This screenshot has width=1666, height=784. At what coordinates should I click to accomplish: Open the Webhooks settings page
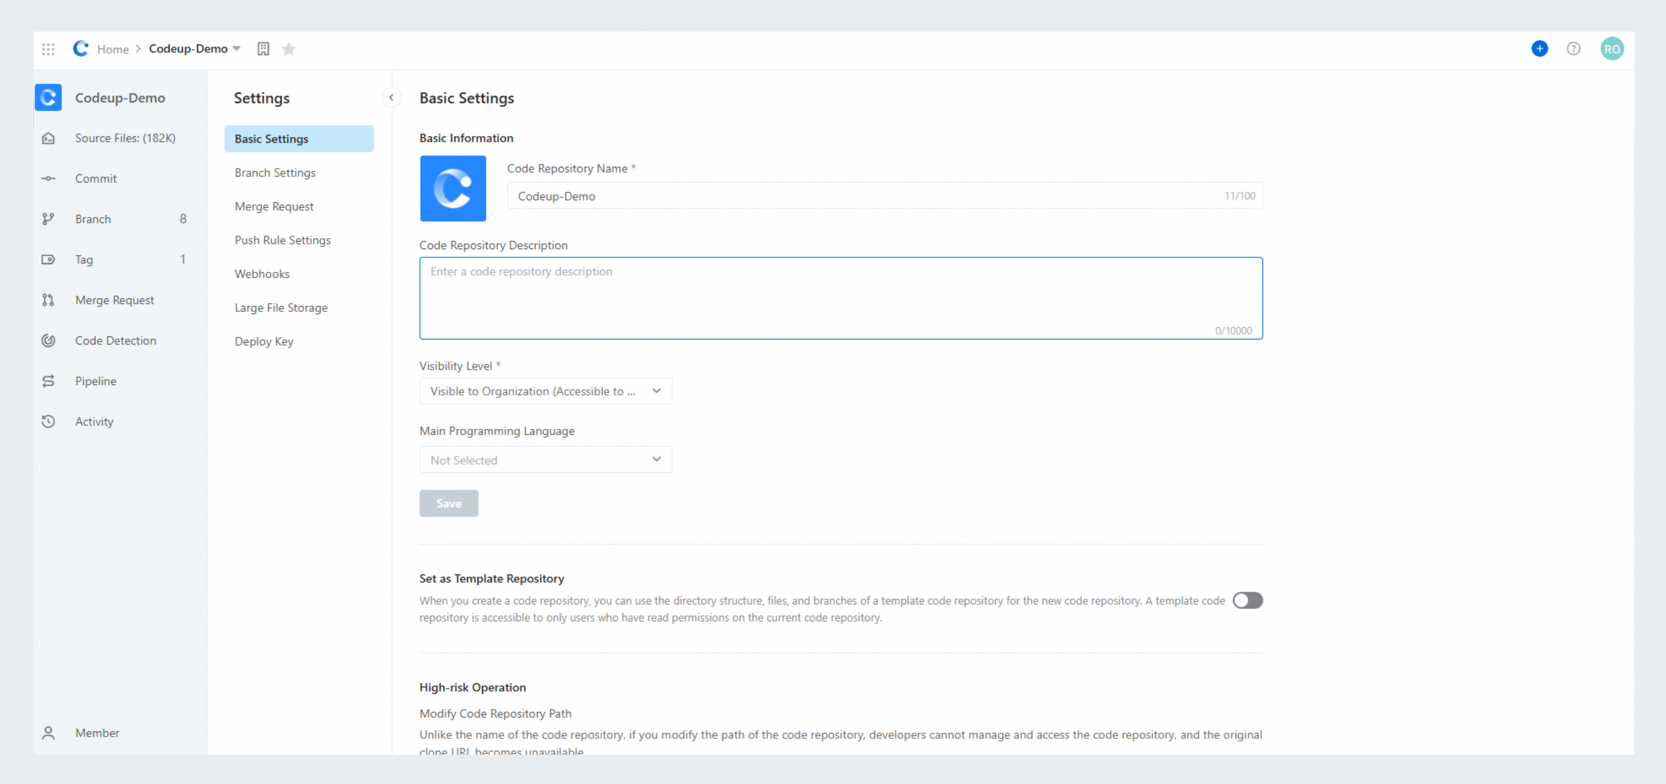pos(262,274)
